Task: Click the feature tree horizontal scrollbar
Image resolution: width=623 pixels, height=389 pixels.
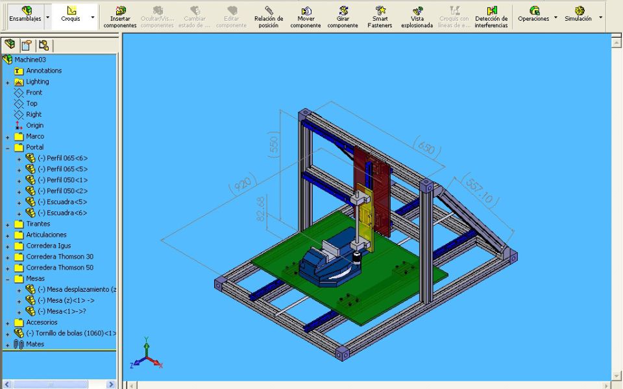Action: tap(58, 384)
